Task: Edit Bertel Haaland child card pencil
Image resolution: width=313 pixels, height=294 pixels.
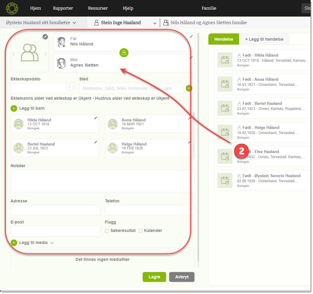Action: 96,142
